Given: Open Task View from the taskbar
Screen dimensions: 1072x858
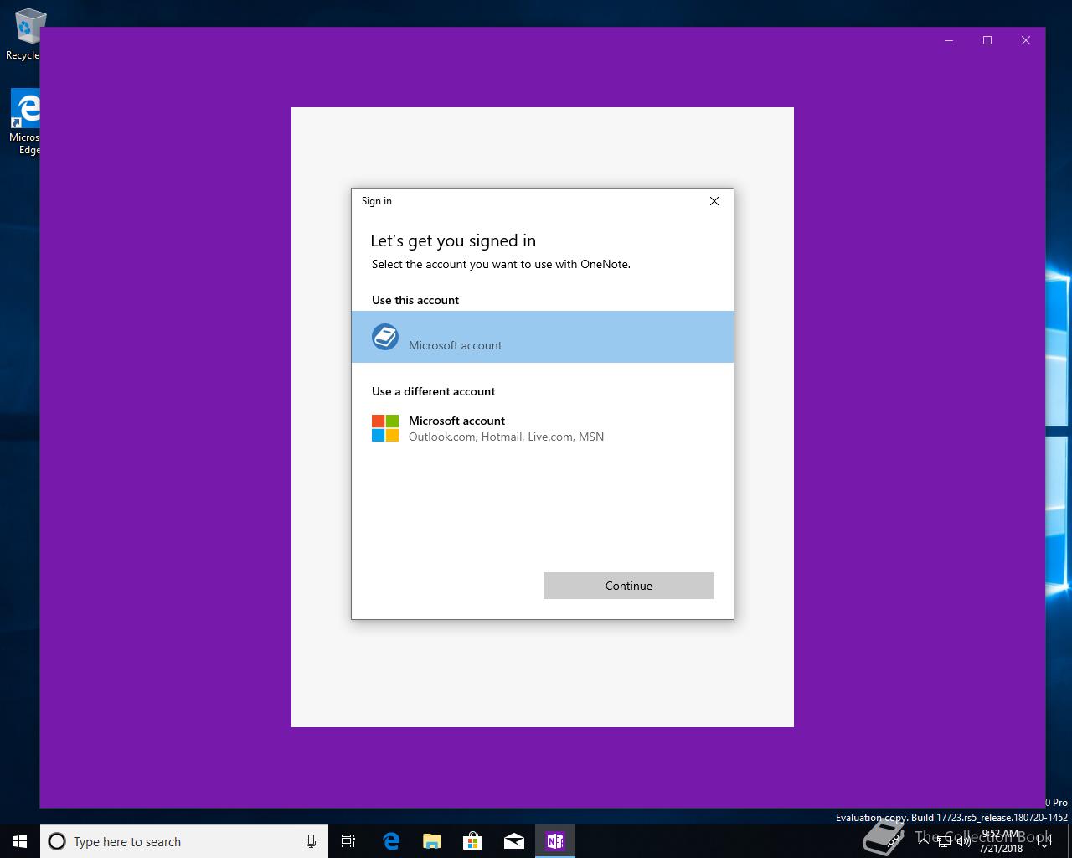Looking at the screenshot, I should (x=348, y=841).
